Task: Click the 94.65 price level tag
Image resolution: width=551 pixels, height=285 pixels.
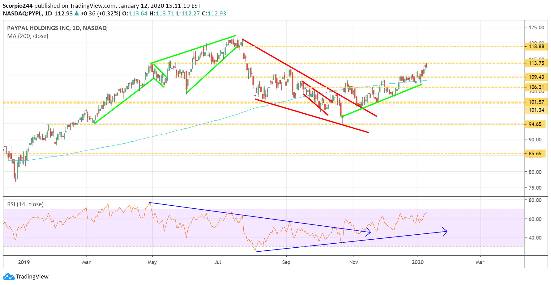Action: pyautogui.click(x=535, y=124)
